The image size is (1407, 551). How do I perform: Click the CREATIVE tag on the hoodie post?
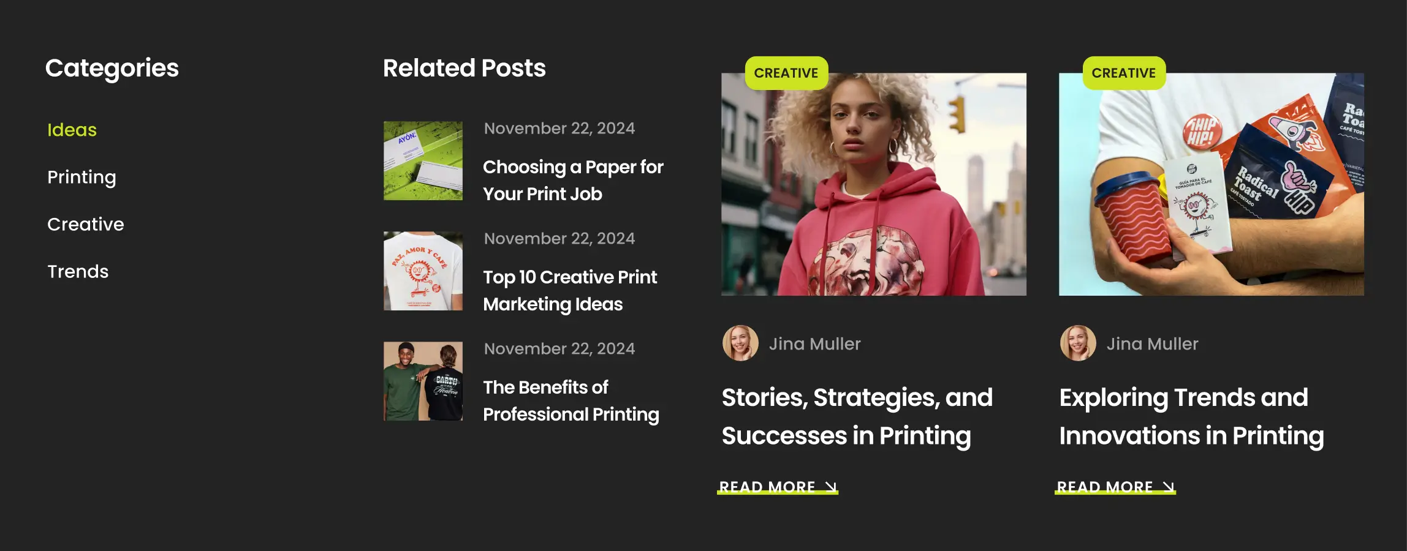coord(786,73)
